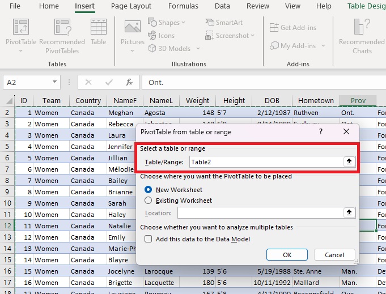Click the Location input field
Viewport: 386px width, 294px height.
point(261,213)
